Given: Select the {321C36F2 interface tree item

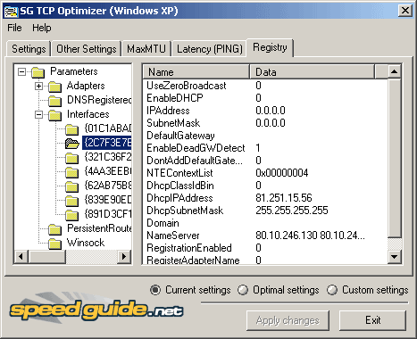Looking at the screenshot, I should click(x=108, y=157).
